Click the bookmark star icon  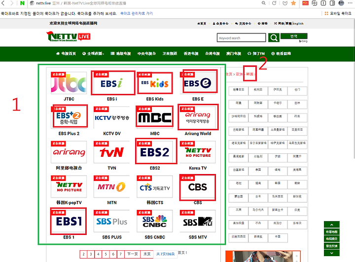tap(293, 3)
